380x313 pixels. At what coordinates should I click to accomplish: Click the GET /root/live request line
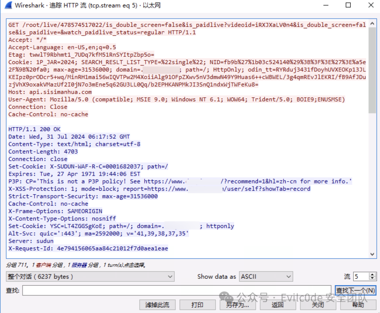tap(187, 29)
